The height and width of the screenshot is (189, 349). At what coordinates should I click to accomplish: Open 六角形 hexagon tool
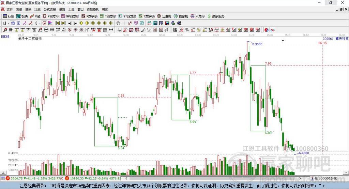click(x=198, y=16)
